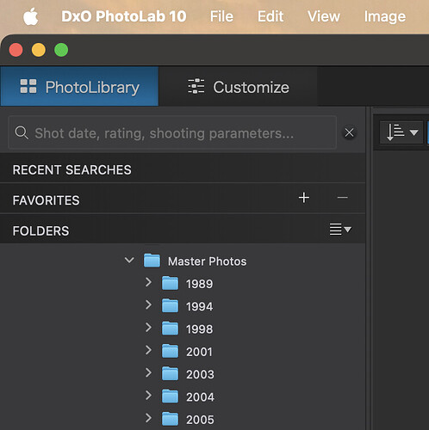This screenshot has width=429, height=430.
Task: Expand the 1989 folder
Action: coord(148,282)
